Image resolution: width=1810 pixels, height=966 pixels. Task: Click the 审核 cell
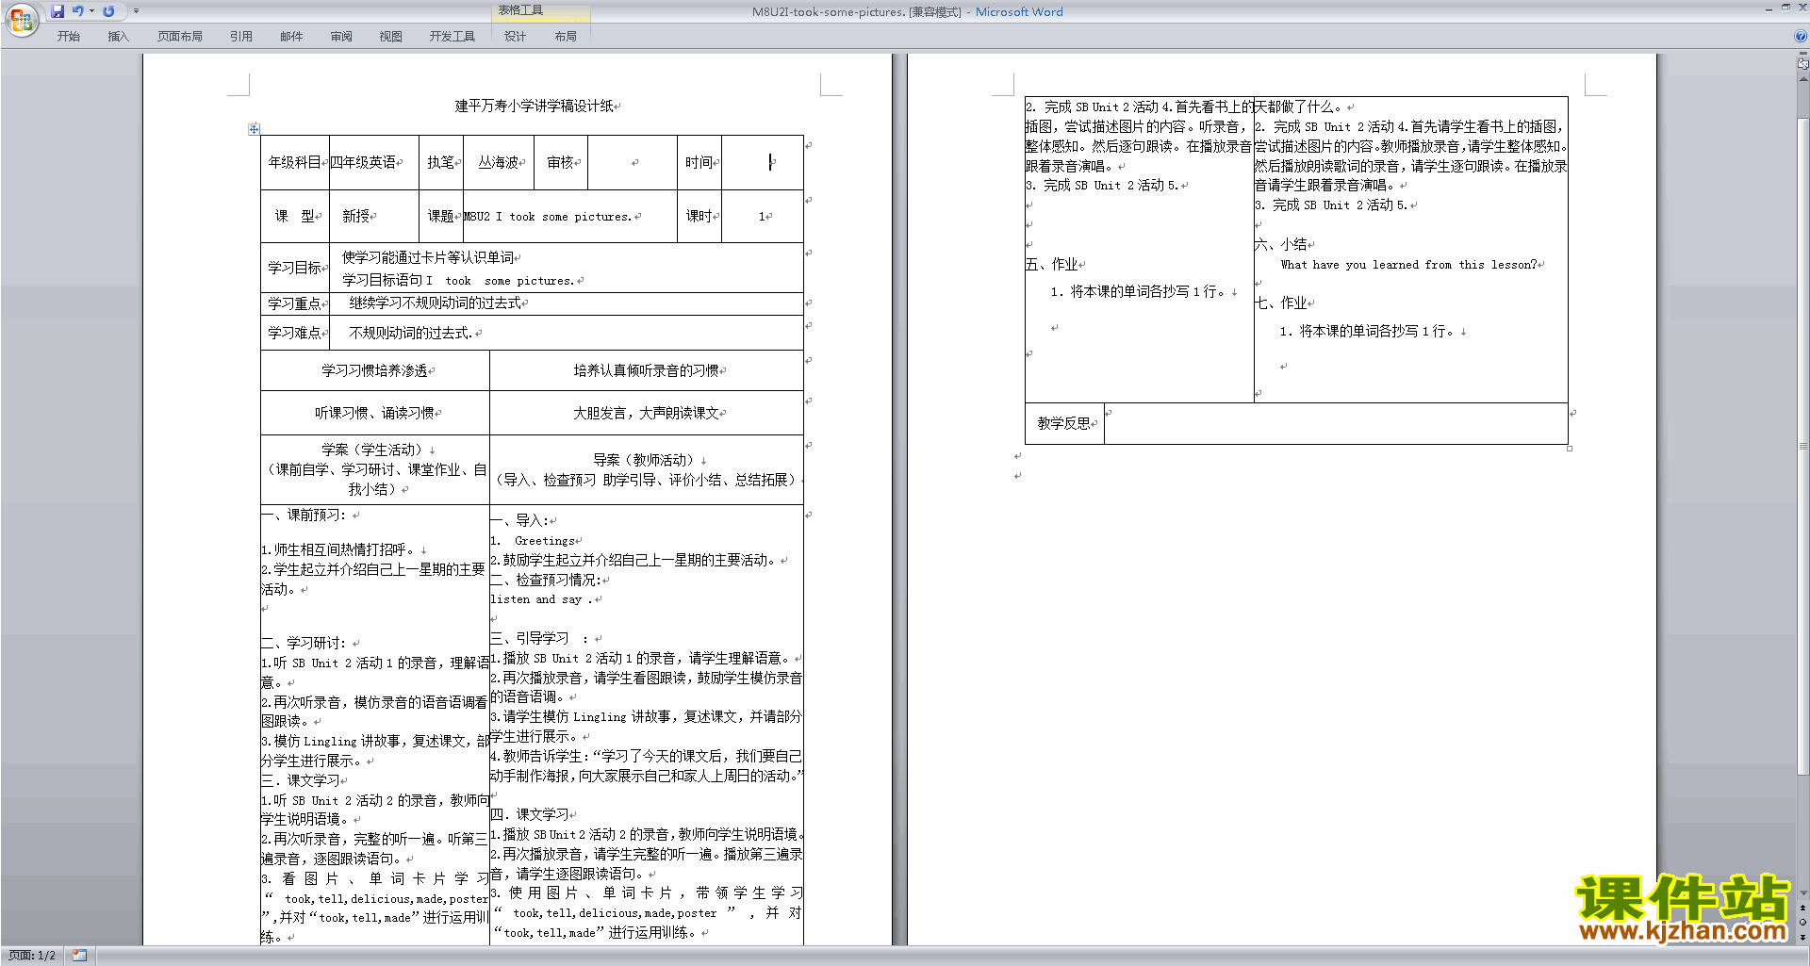[561, 162]
